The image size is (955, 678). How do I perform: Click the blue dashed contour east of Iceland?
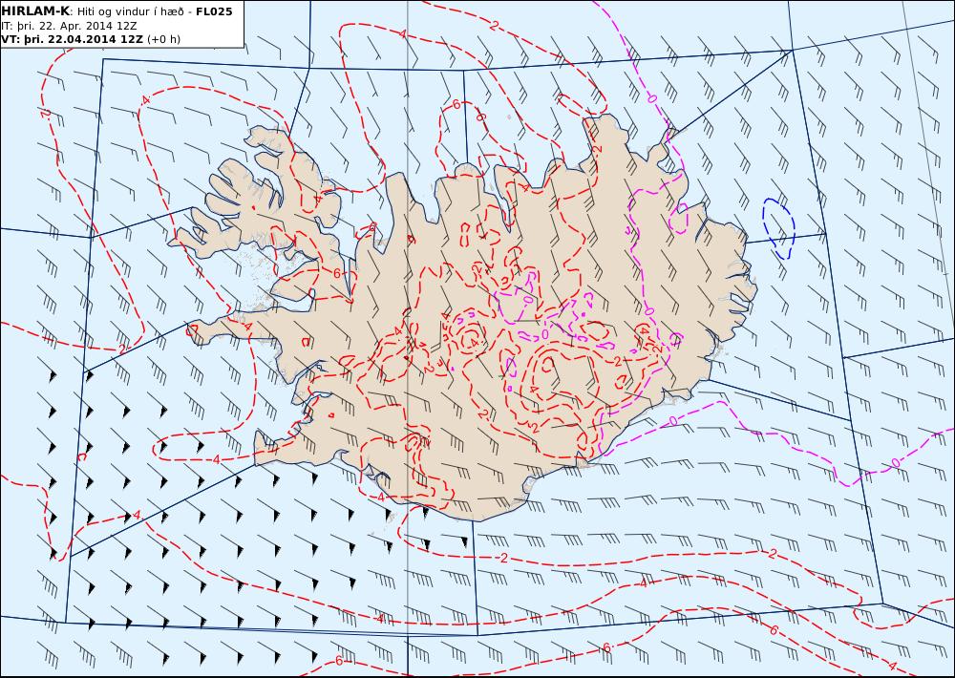(x=778, y=228)
